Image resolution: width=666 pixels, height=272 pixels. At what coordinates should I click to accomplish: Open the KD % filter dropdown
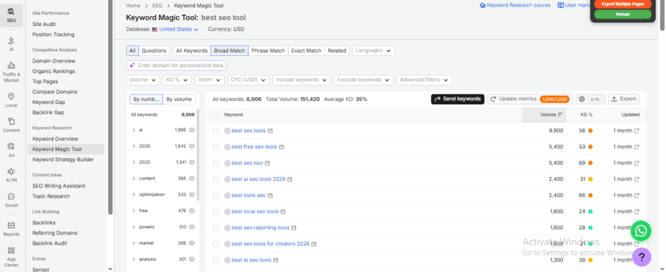(x=177, y=80)
